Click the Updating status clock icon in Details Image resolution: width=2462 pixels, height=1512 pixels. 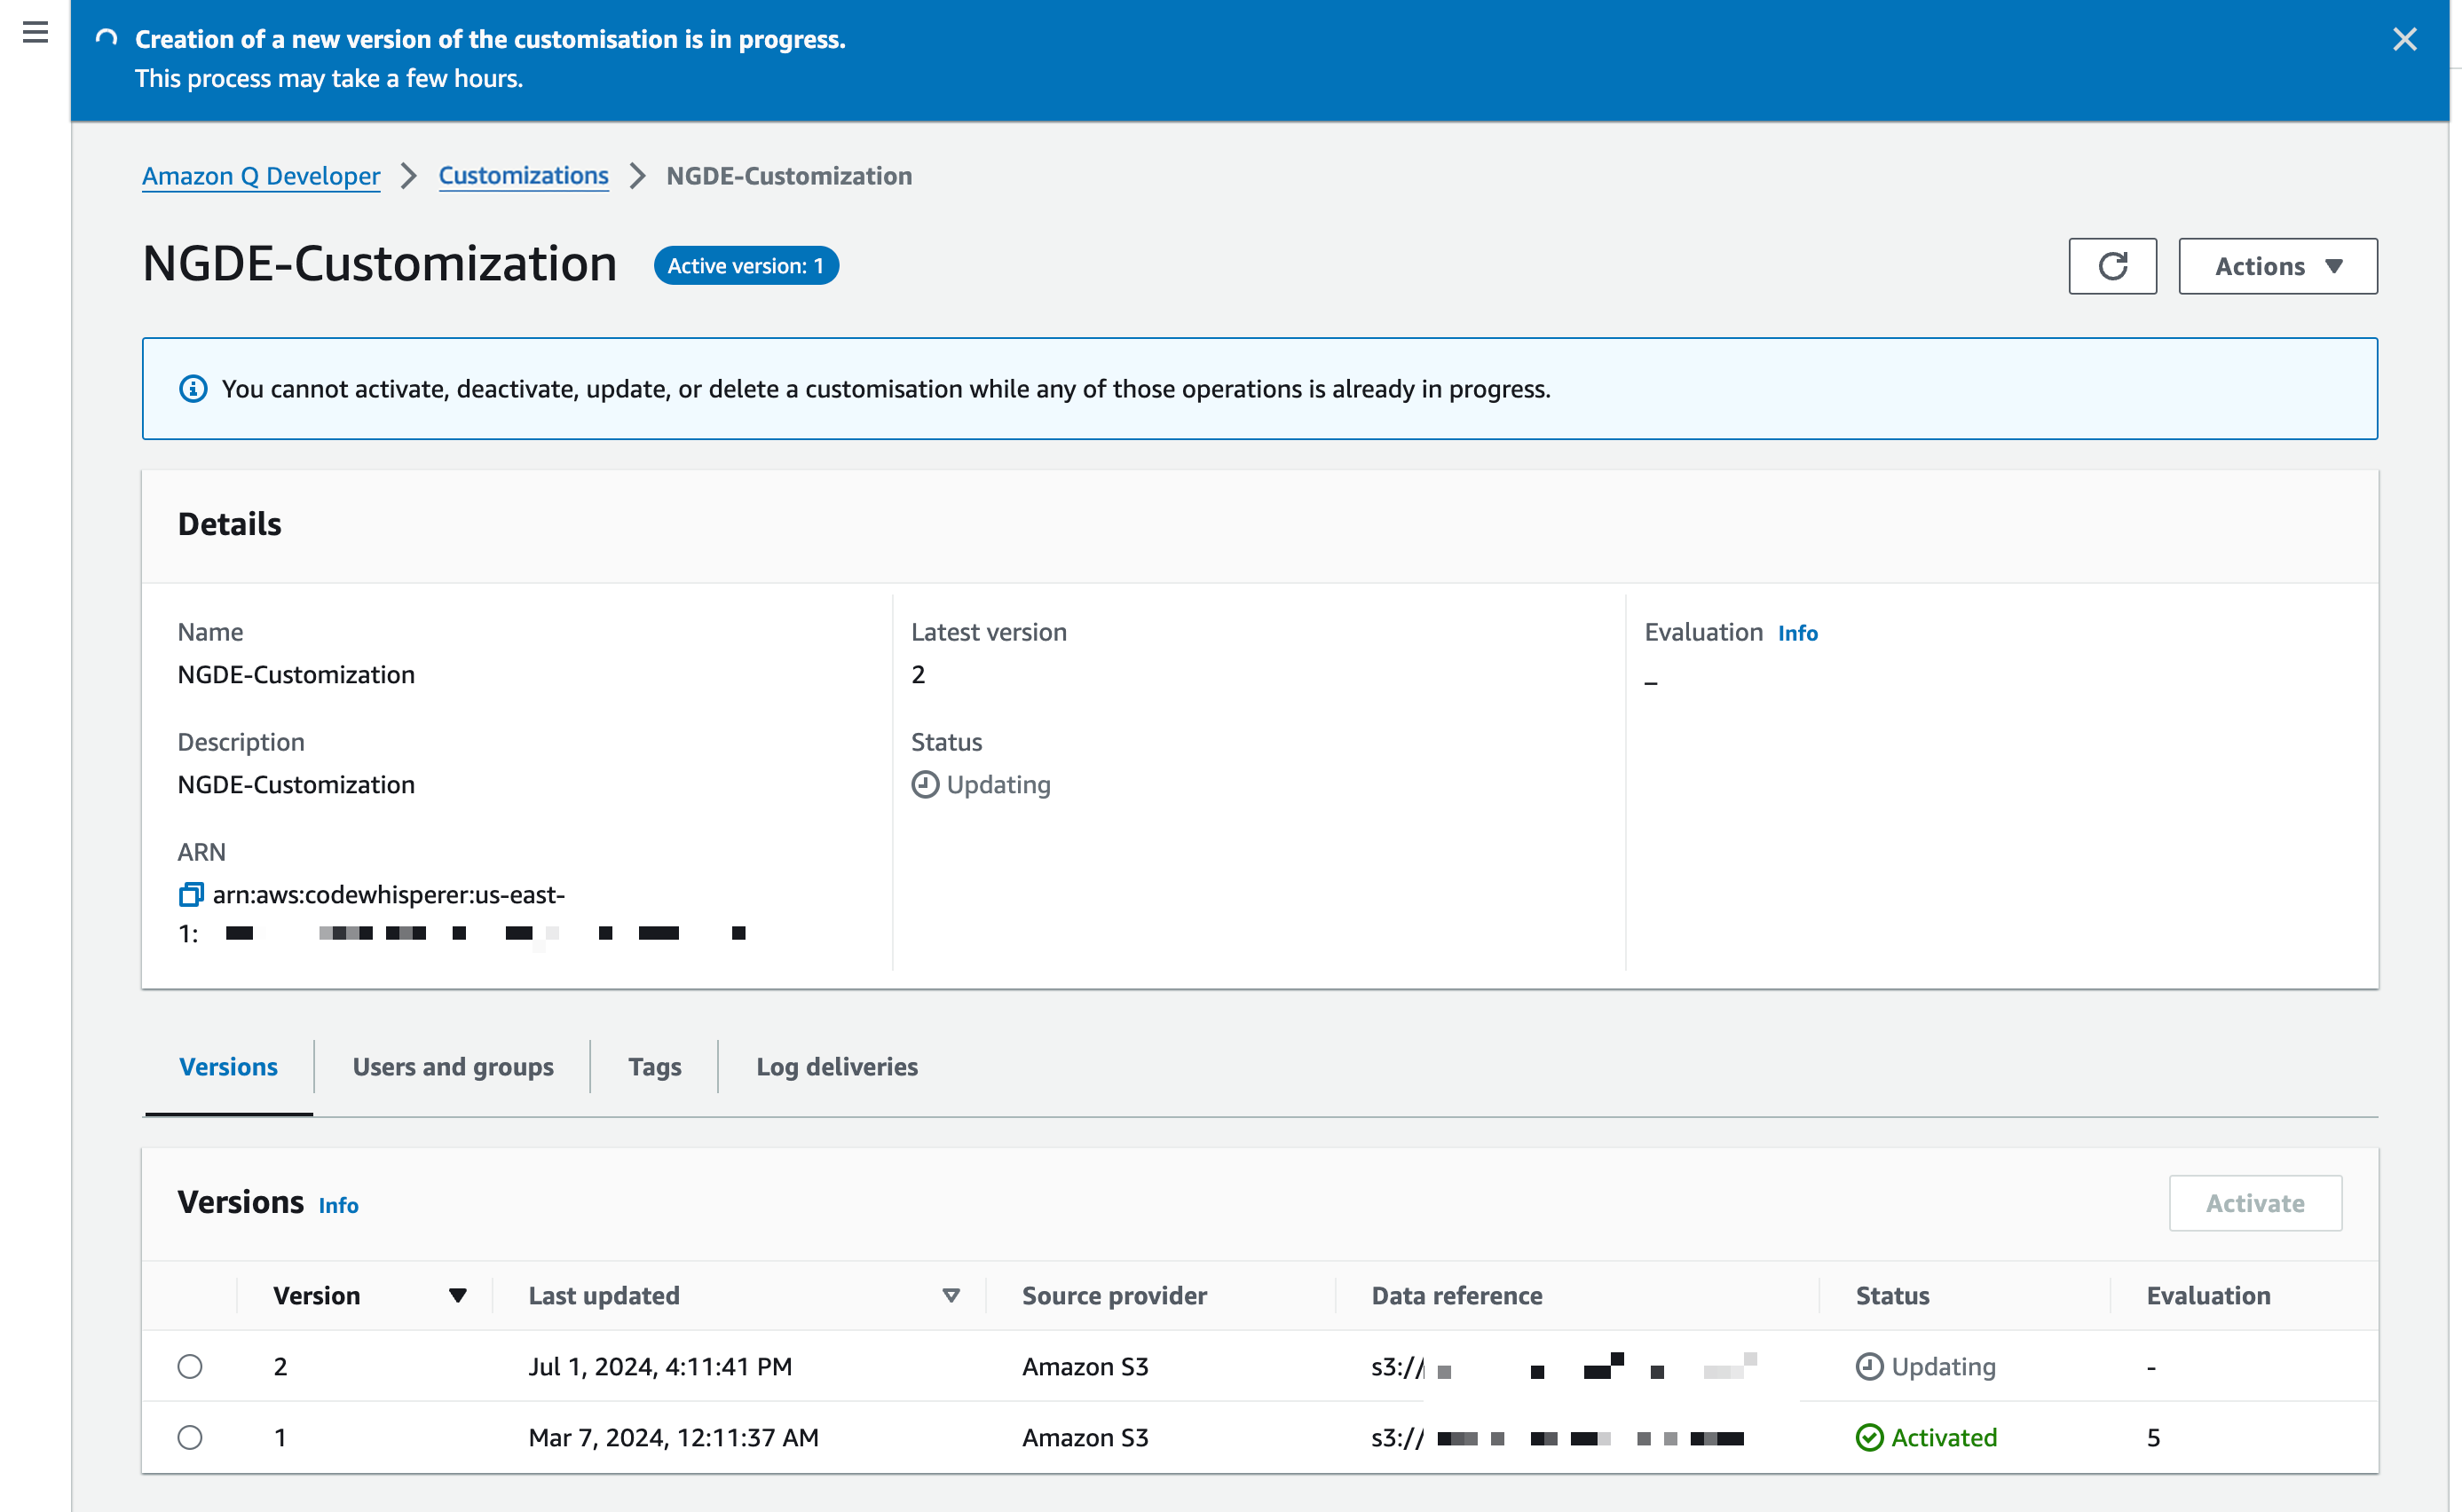[925, 785]
